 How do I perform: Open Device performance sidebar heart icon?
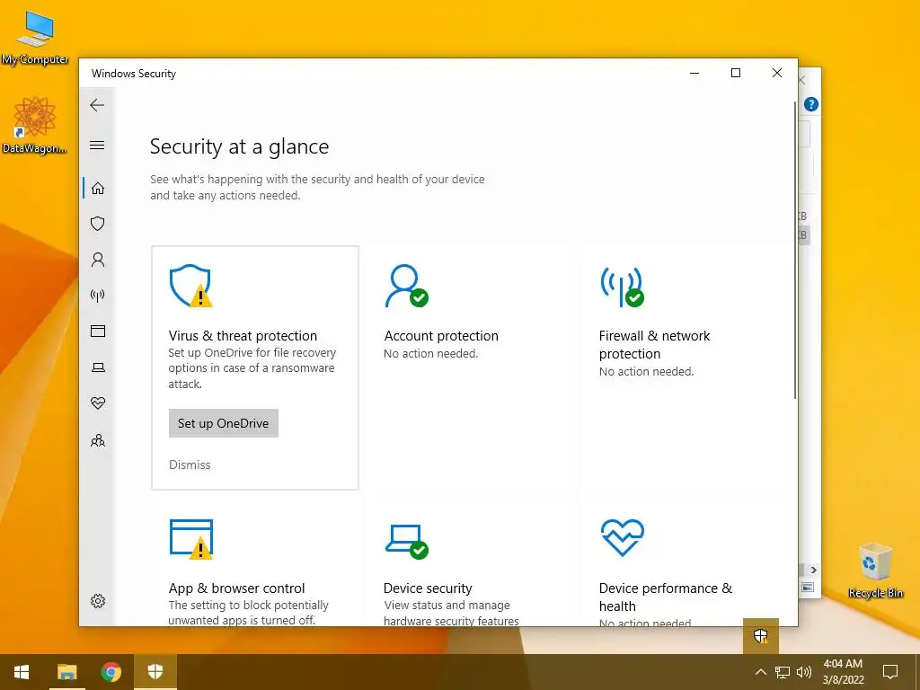click(98, 403)
